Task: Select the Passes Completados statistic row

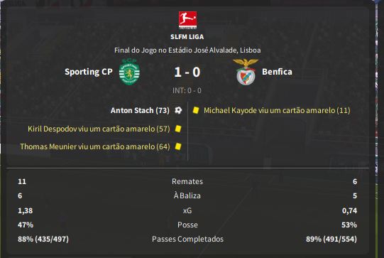Action: click(x=187, y=239)
